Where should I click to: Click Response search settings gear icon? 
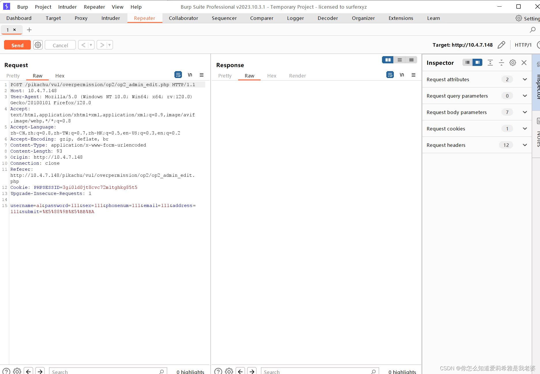[x=229, y=371]
